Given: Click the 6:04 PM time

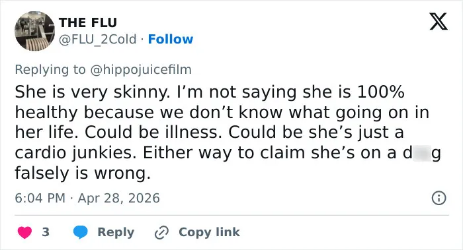Looking at the screenshot, I should (x=40, y=198).
